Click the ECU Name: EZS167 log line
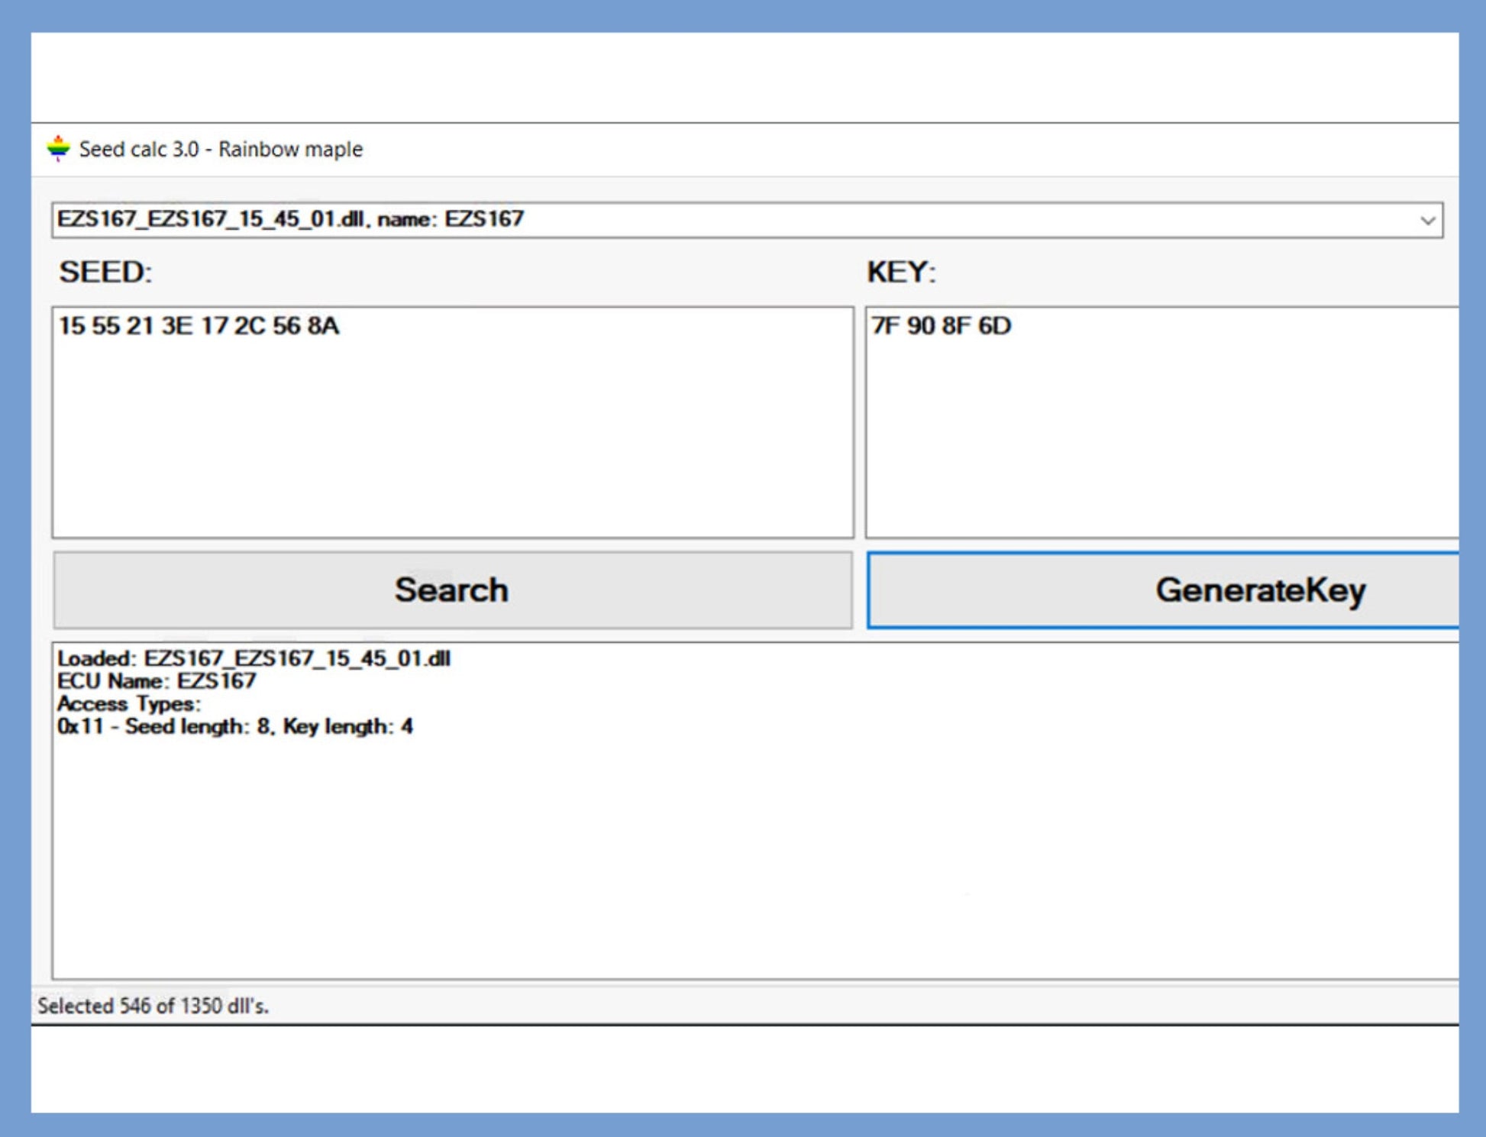Image resolution: width=1486 pixels, height=1137 pixels. (157, 681)
